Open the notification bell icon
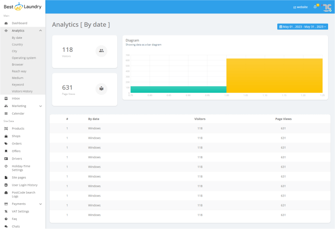The width and height of the screenshot is (335, 229). [315, 7]
